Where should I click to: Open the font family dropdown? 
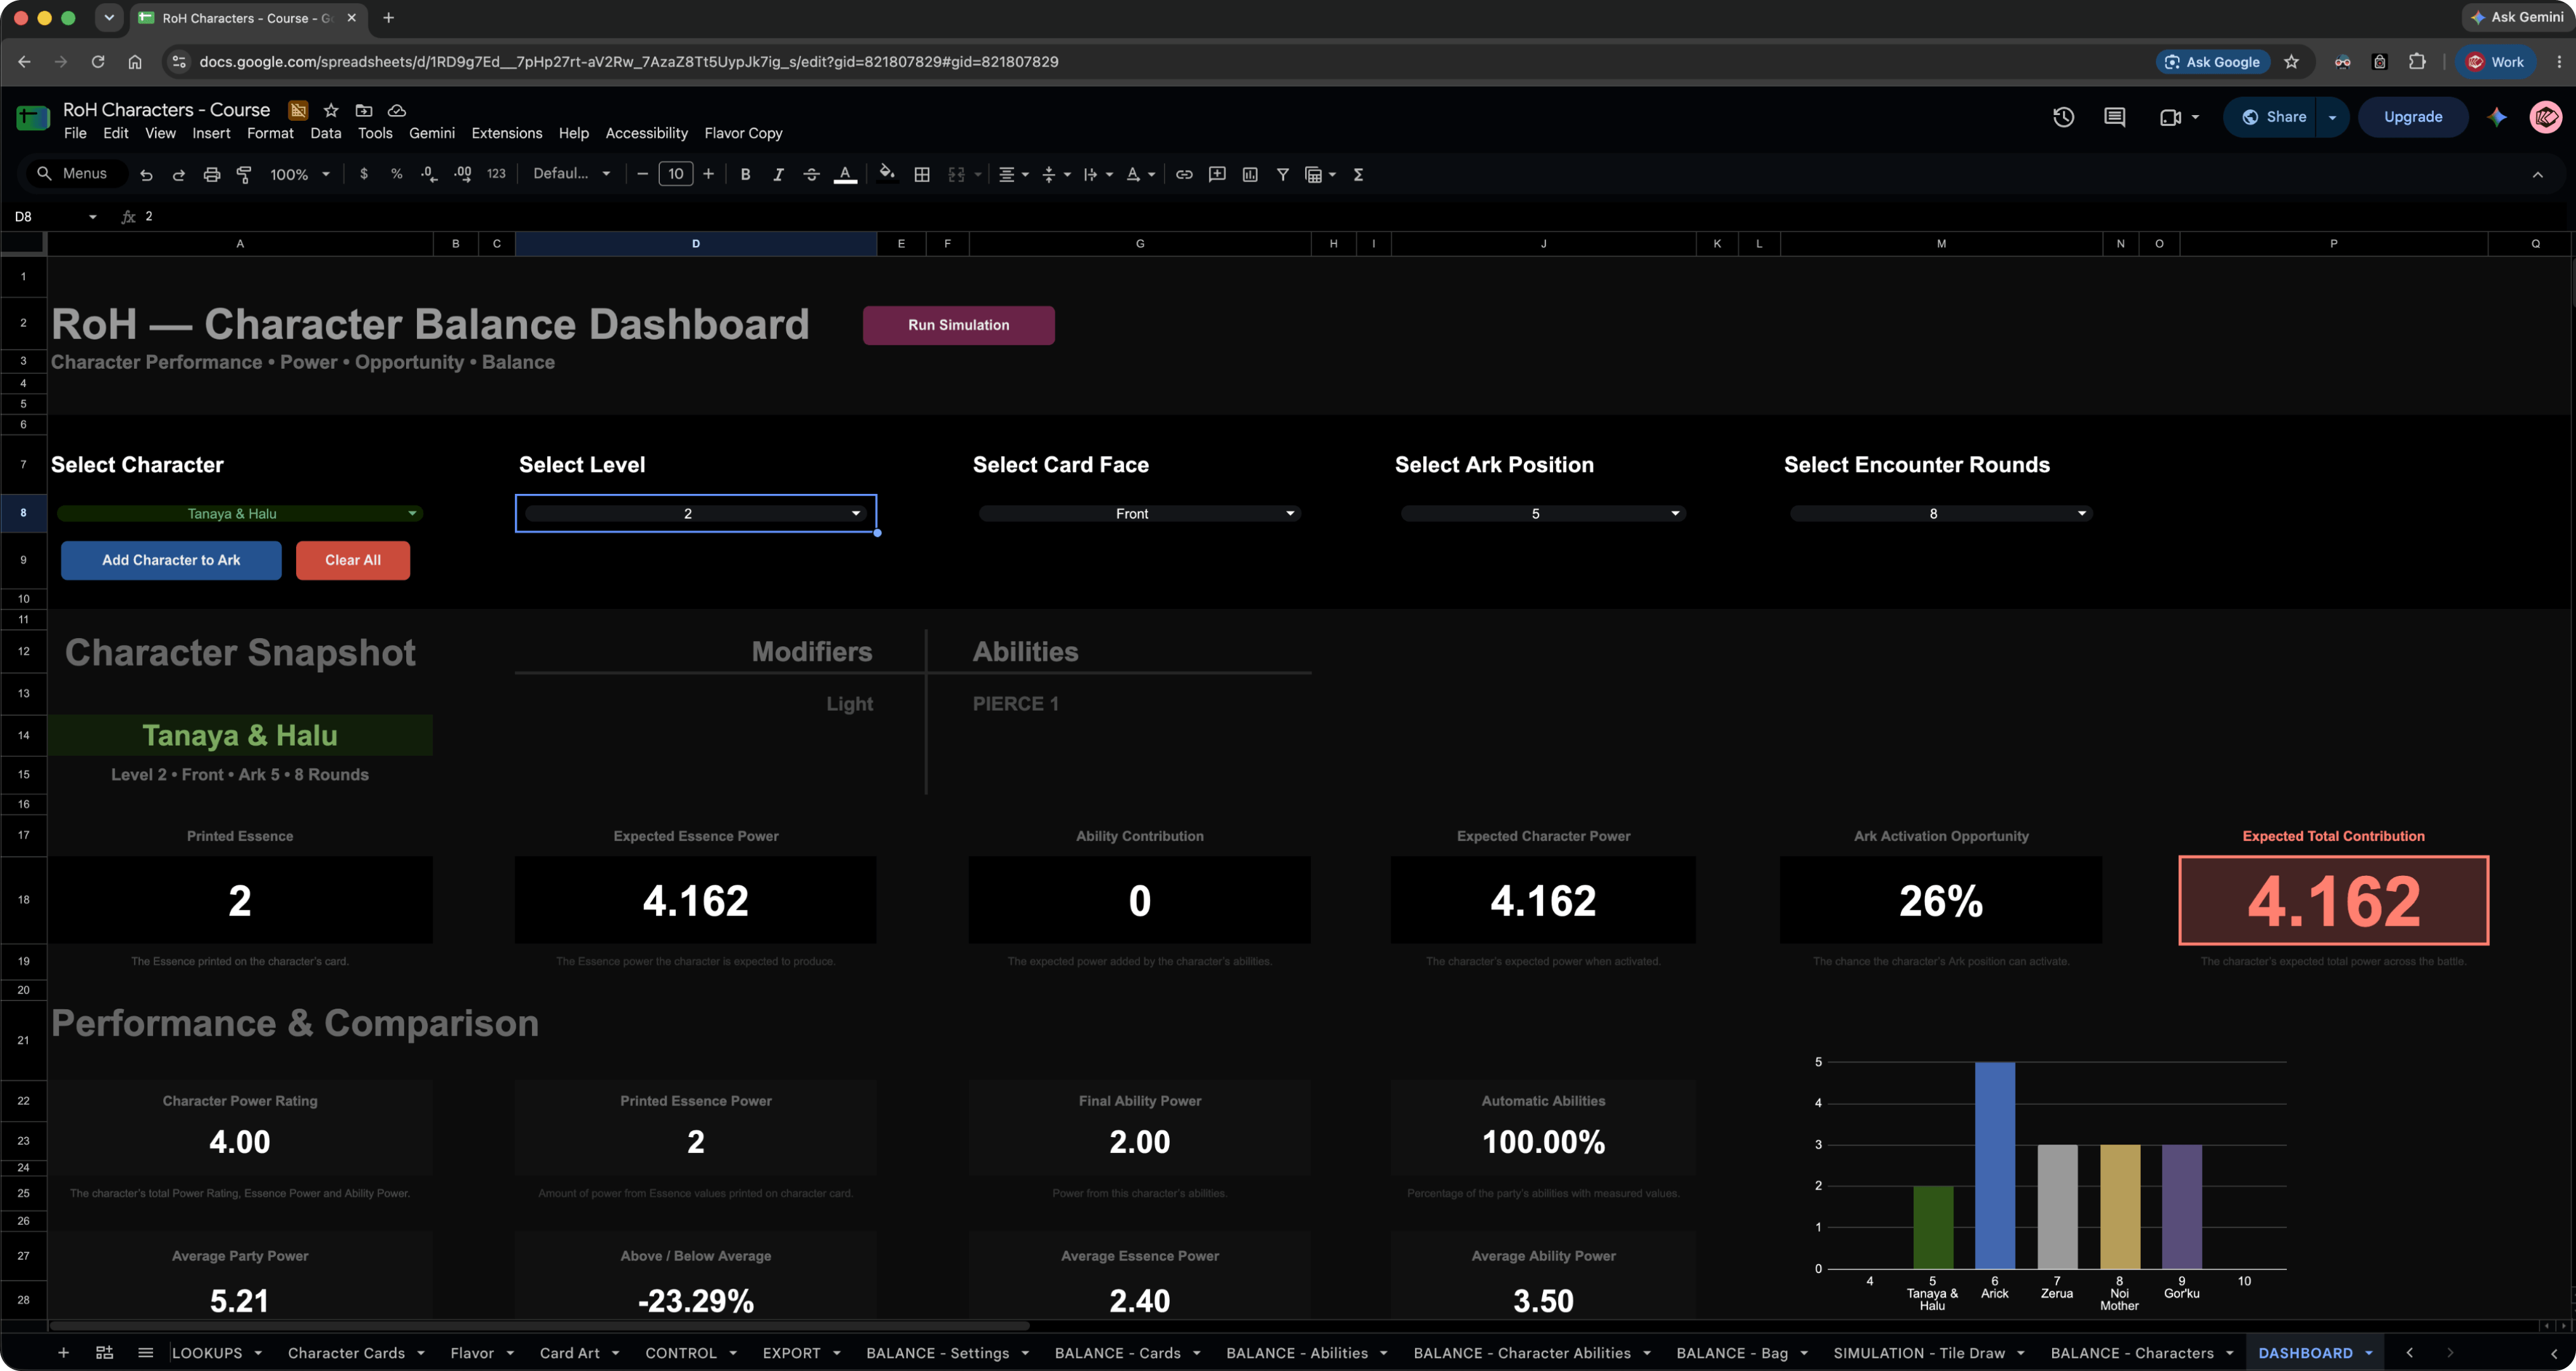(572, 174)
